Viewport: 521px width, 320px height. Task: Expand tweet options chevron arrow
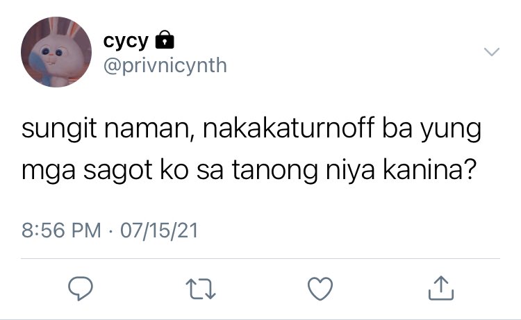492,52
